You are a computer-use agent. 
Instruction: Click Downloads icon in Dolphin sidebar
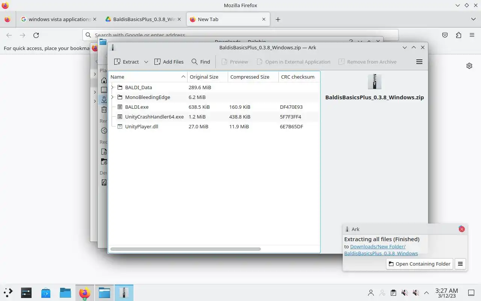(104, 100)
